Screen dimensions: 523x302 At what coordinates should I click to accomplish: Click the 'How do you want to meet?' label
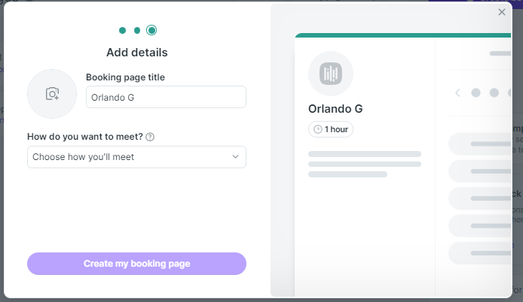(84, 137)
